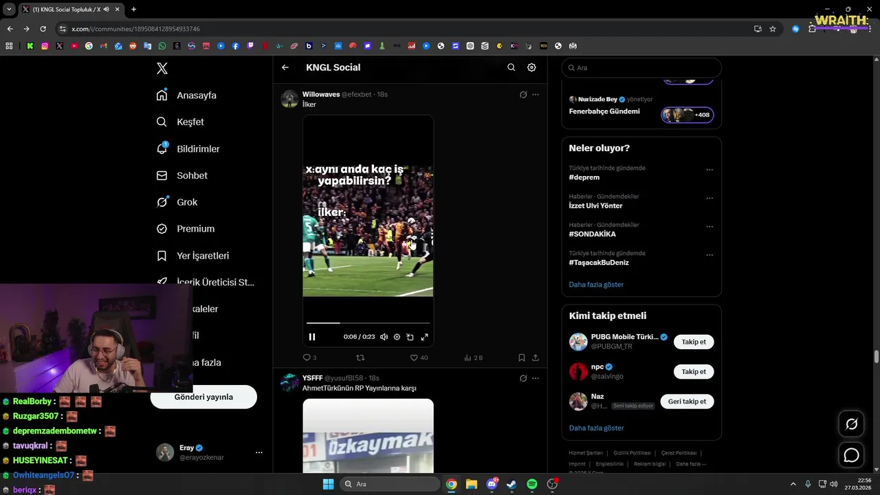880x495 pixels.
Task: Open the #TaşacakBuDeniz trend
Action: (598, 263)
